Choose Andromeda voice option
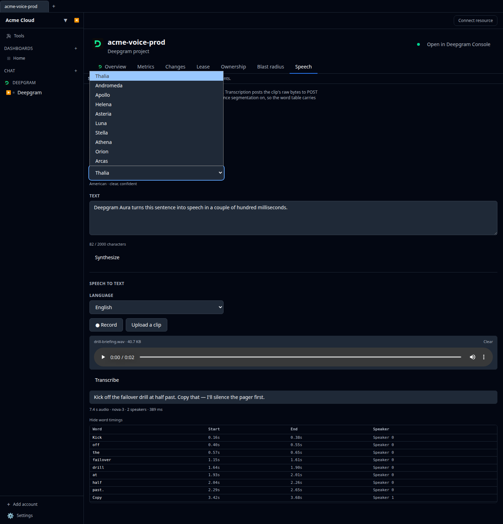 [x=156, y=86]
